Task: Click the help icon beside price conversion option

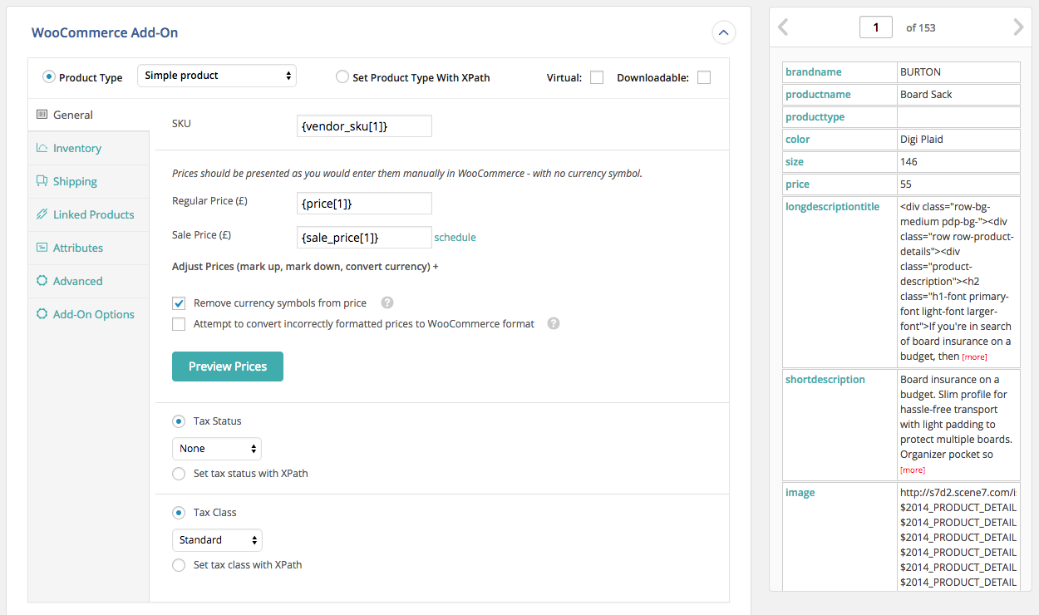Action: 554,323
